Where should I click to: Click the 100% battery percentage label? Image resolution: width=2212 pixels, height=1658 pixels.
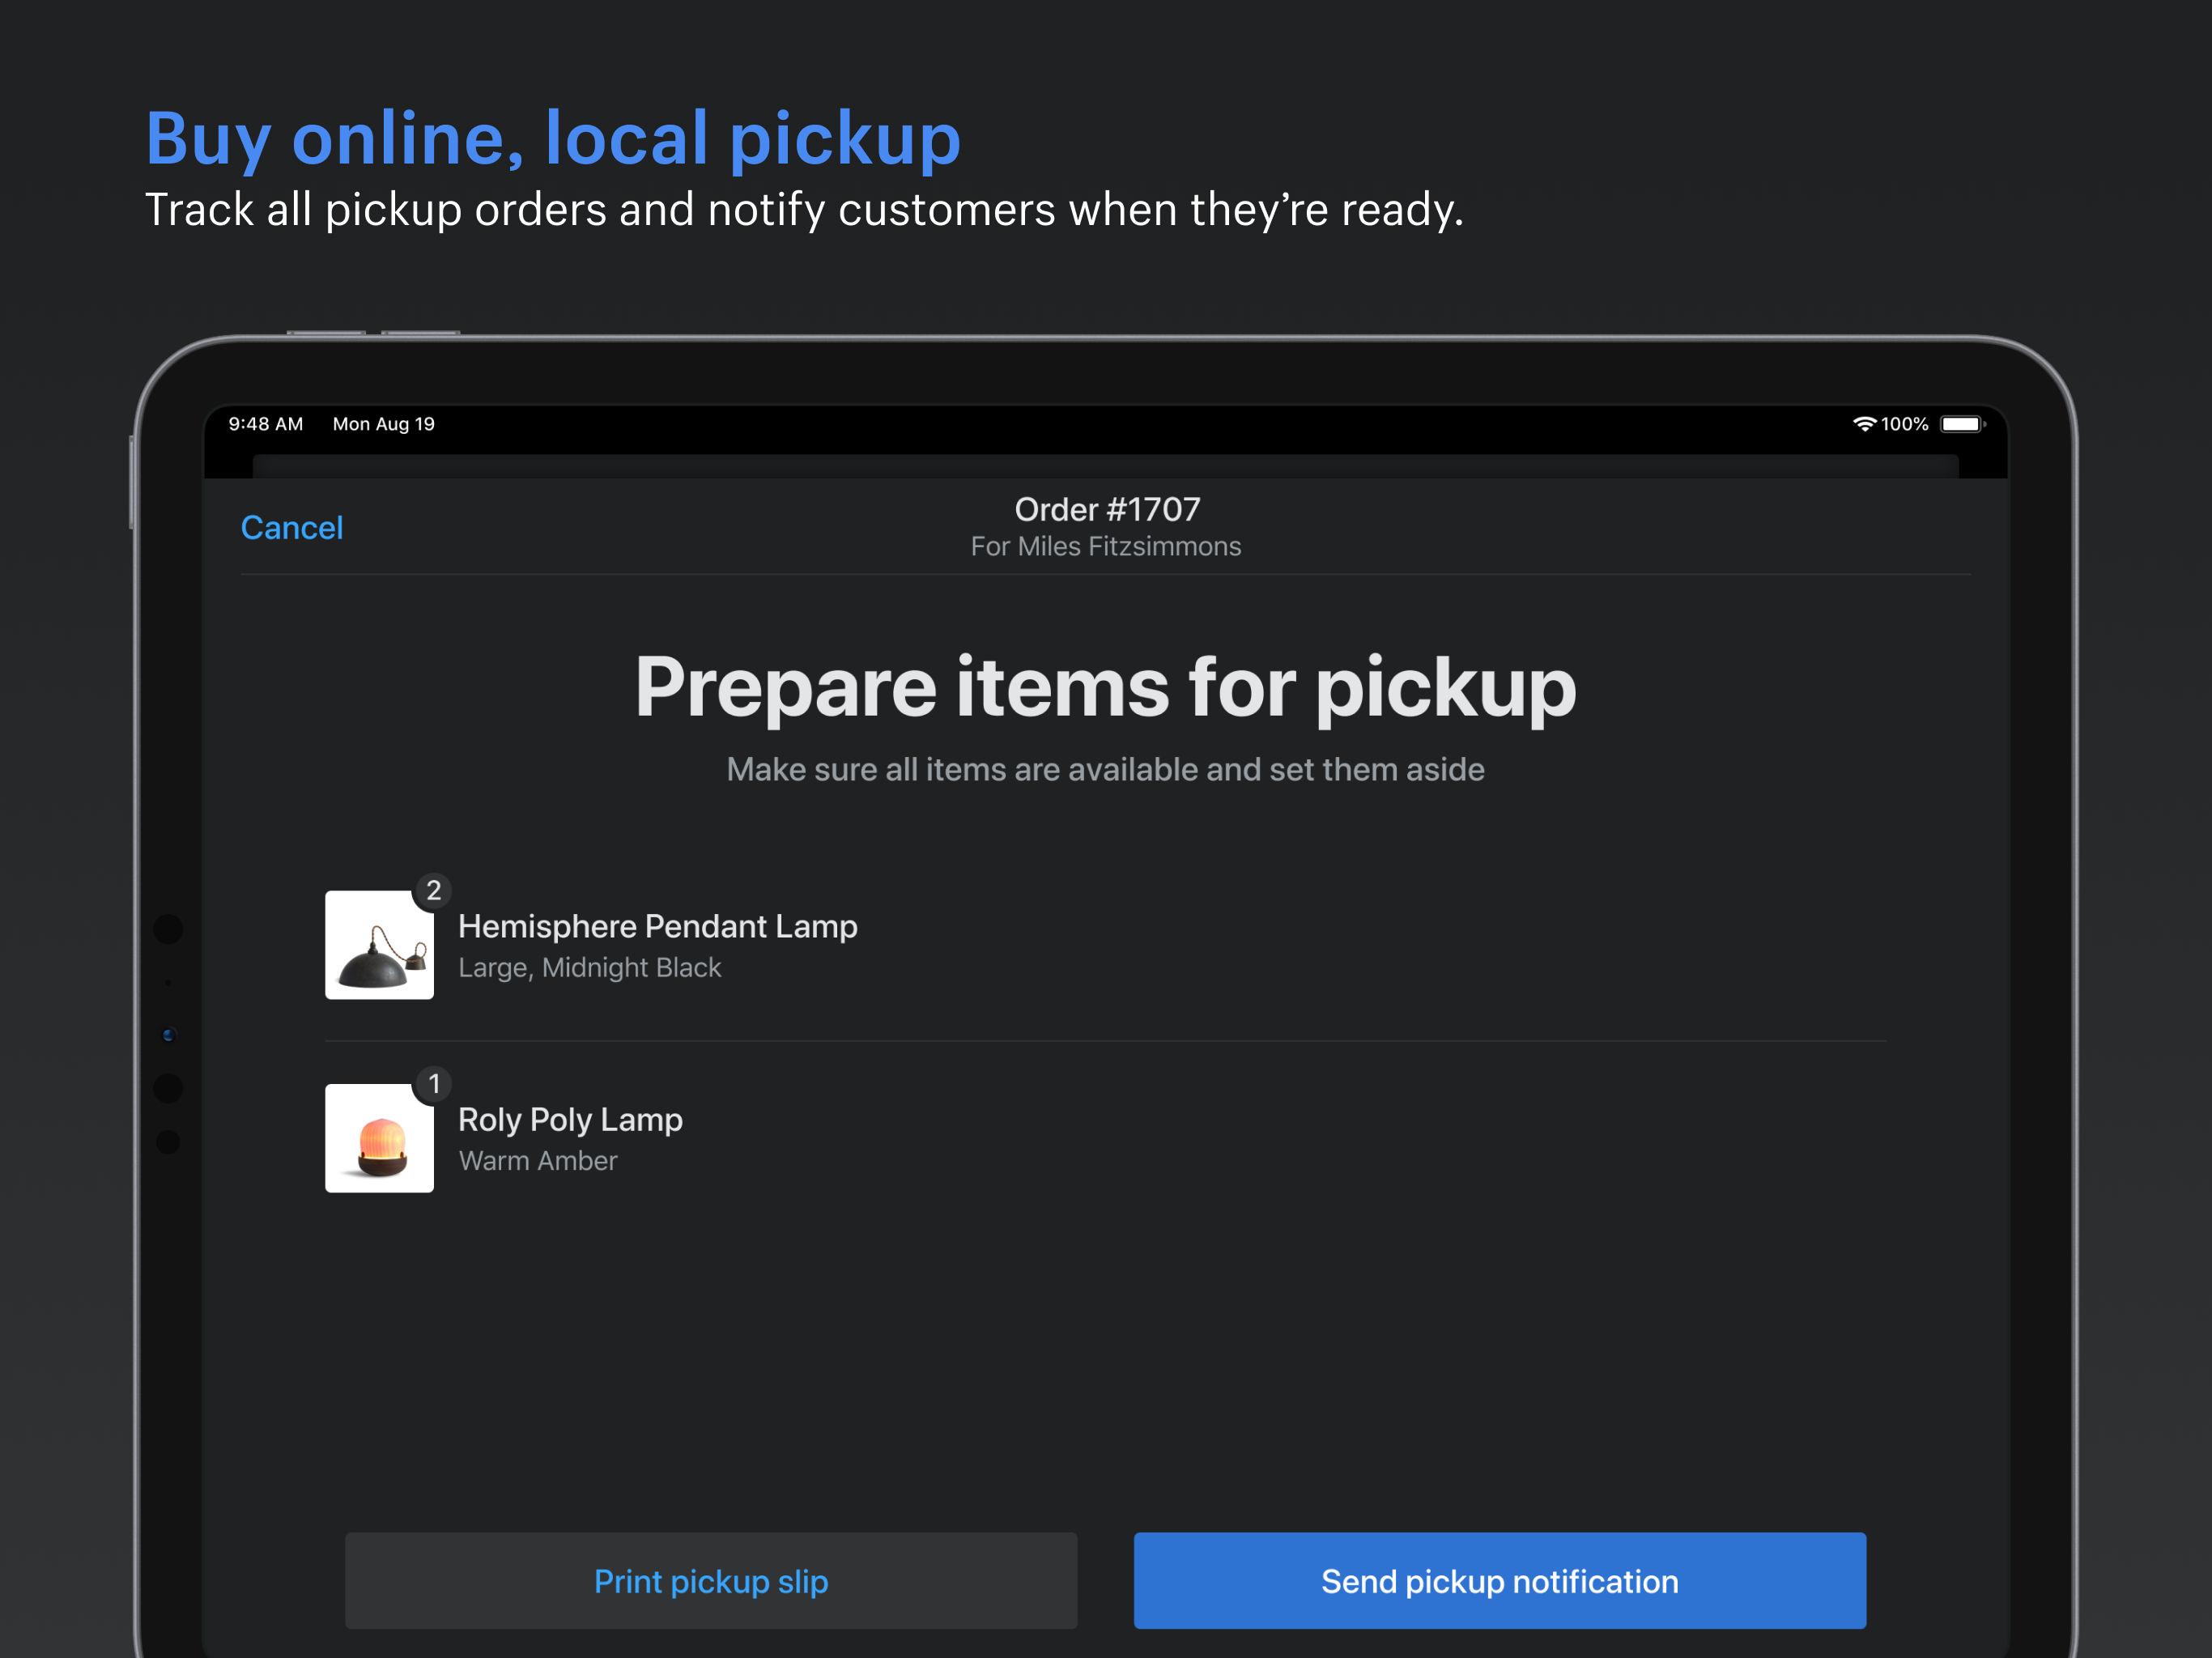tap(1907, 424)
